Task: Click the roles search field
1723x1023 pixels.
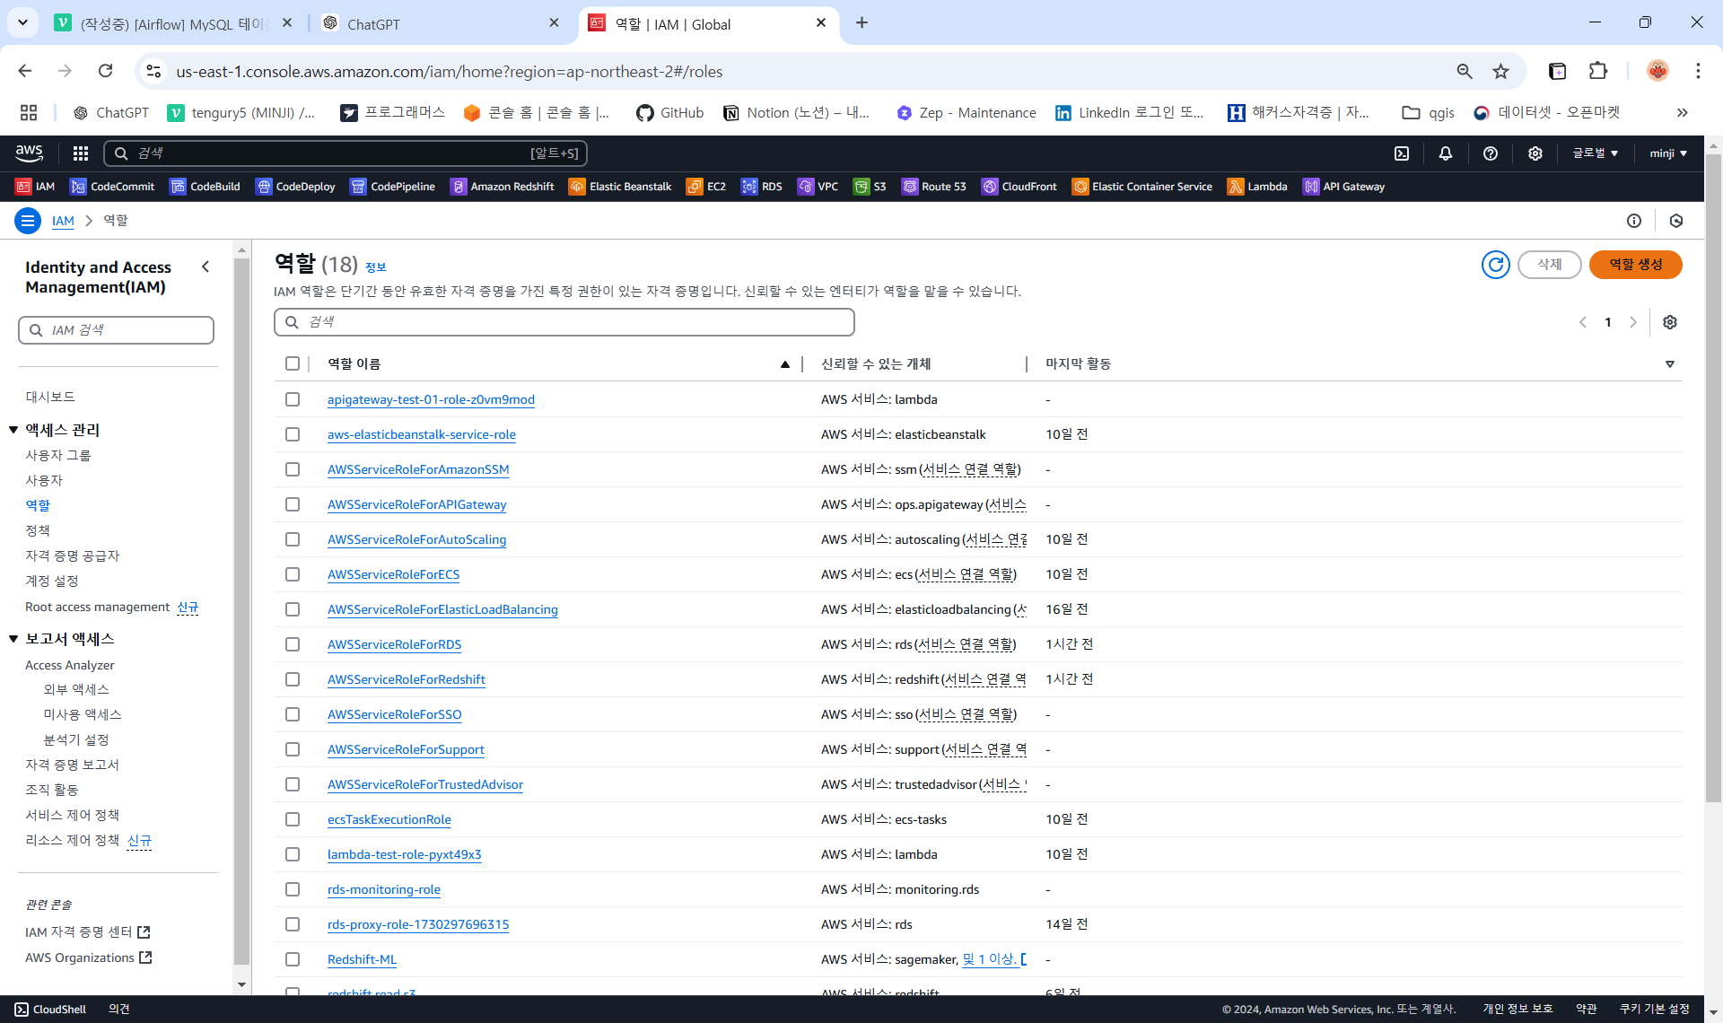Action: coord(565,322)
